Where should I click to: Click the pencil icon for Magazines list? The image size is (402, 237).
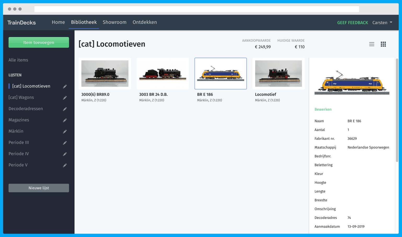pyautogui.click(x=65, y=120)
